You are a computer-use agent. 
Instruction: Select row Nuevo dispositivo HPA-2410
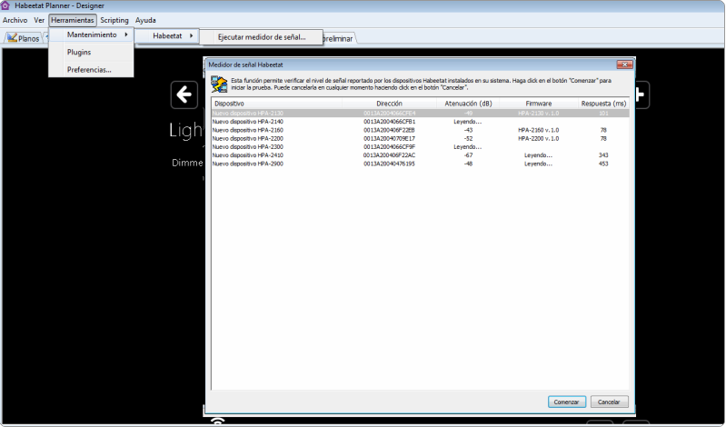coord(421,155)
